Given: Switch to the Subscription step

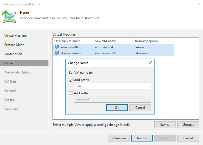Looking at the screenshot, I should (13, 54).
